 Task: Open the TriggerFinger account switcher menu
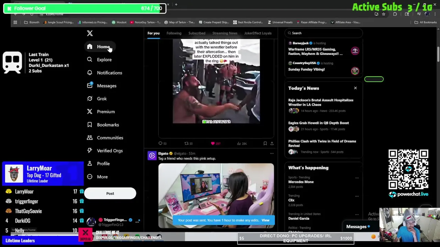coord(137,222)
